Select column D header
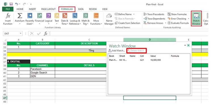The width and height of the screenshot is (213, 107). tap(150, 40)
